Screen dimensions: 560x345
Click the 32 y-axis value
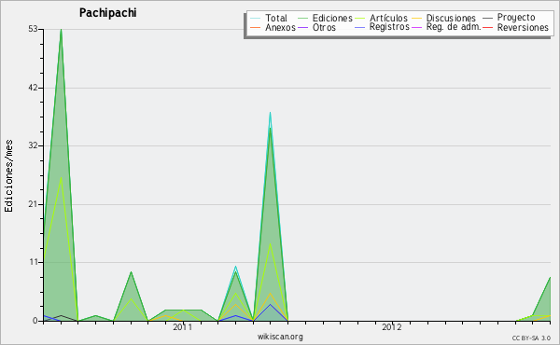coord(33,145)
